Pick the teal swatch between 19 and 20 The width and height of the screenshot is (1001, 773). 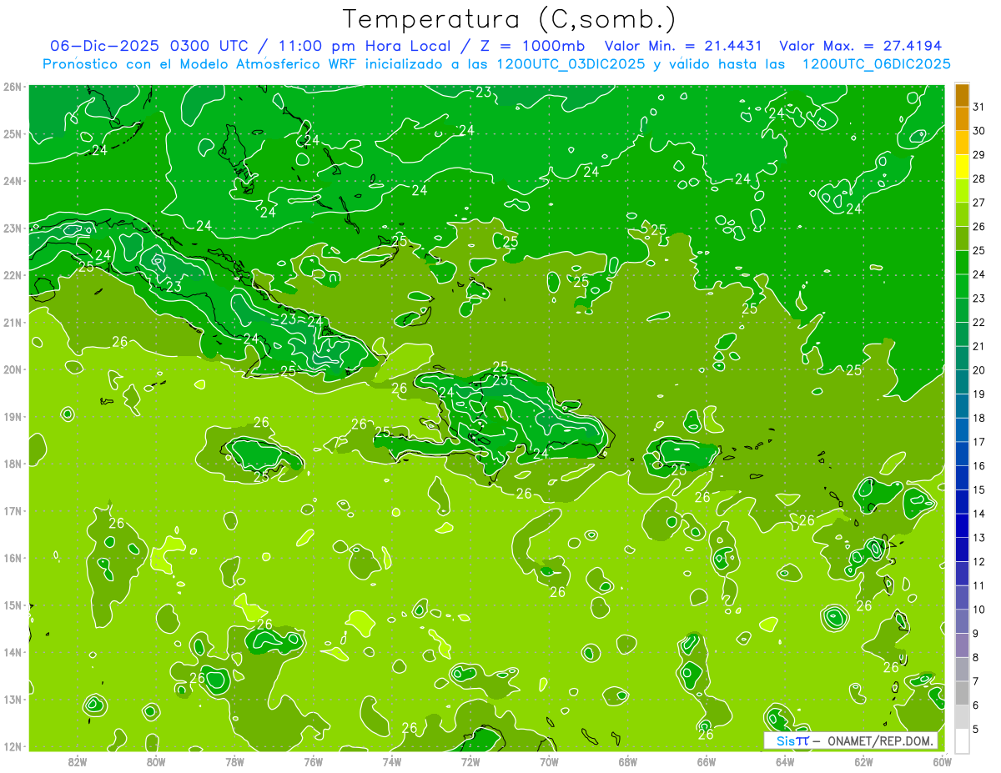pyautogui.click(x=962, y=383)
